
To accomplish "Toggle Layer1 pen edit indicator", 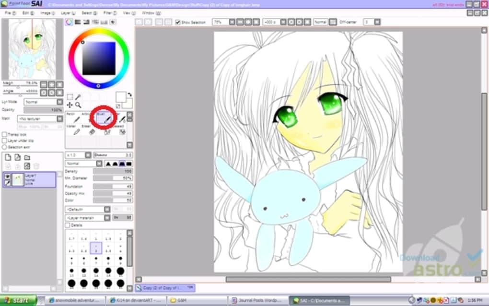I will click(7, 183).
